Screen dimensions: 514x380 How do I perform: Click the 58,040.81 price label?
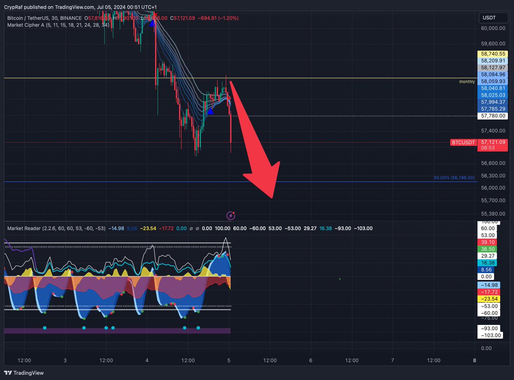point(493,88)
